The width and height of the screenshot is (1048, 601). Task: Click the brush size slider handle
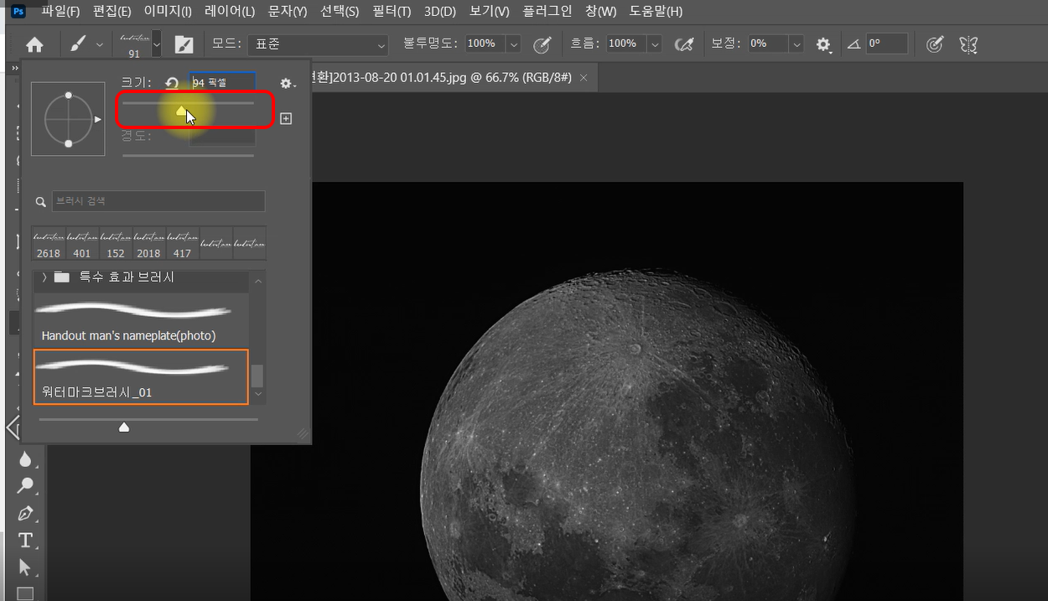pos(181,111)
